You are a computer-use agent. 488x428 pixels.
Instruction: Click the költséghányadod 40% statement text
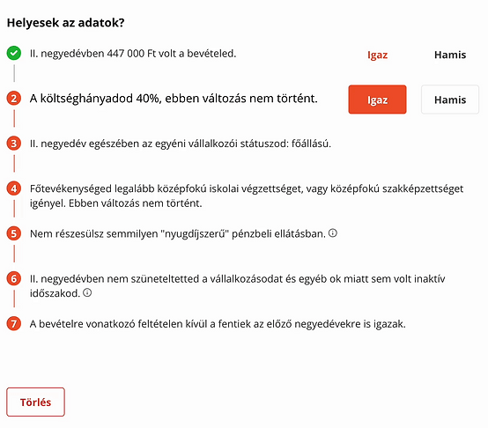click(x=174, y=99)
